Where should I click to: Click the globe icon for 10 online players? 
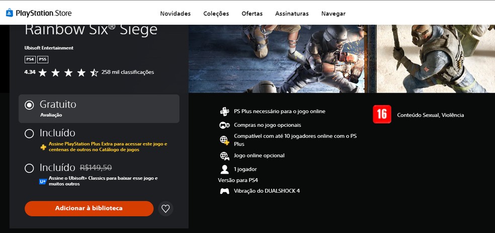coord(224,140)
